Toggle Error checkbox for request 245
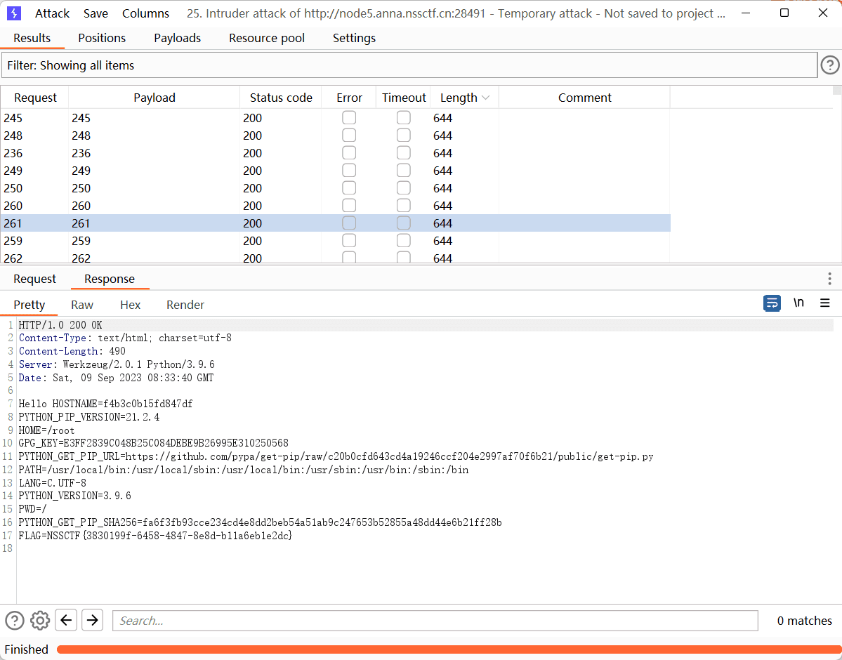This screenshot has height=660, width=842. 349,118
